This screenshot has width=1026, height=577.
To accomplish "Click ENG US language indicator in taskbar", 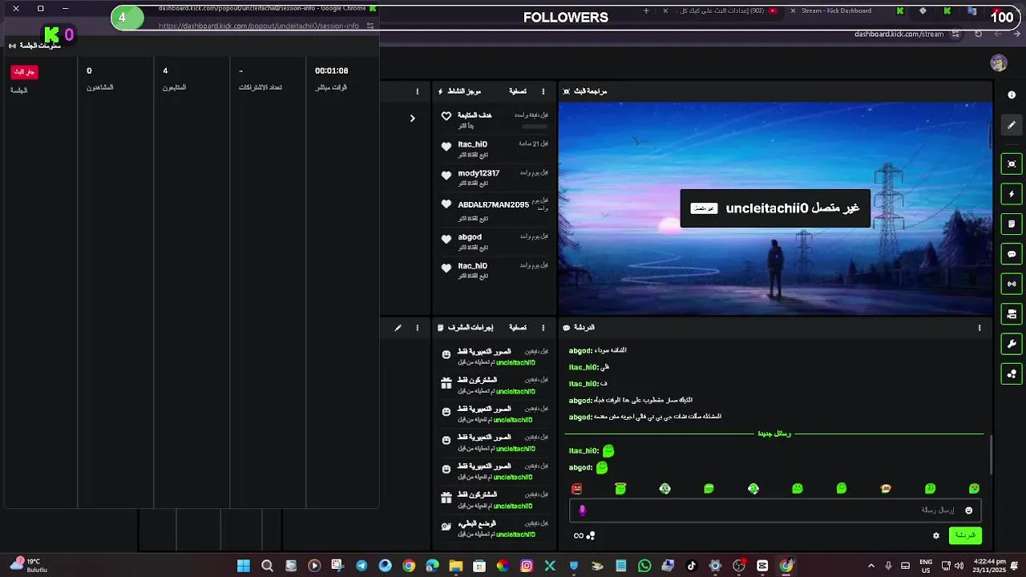I will [x=926, y=566].
